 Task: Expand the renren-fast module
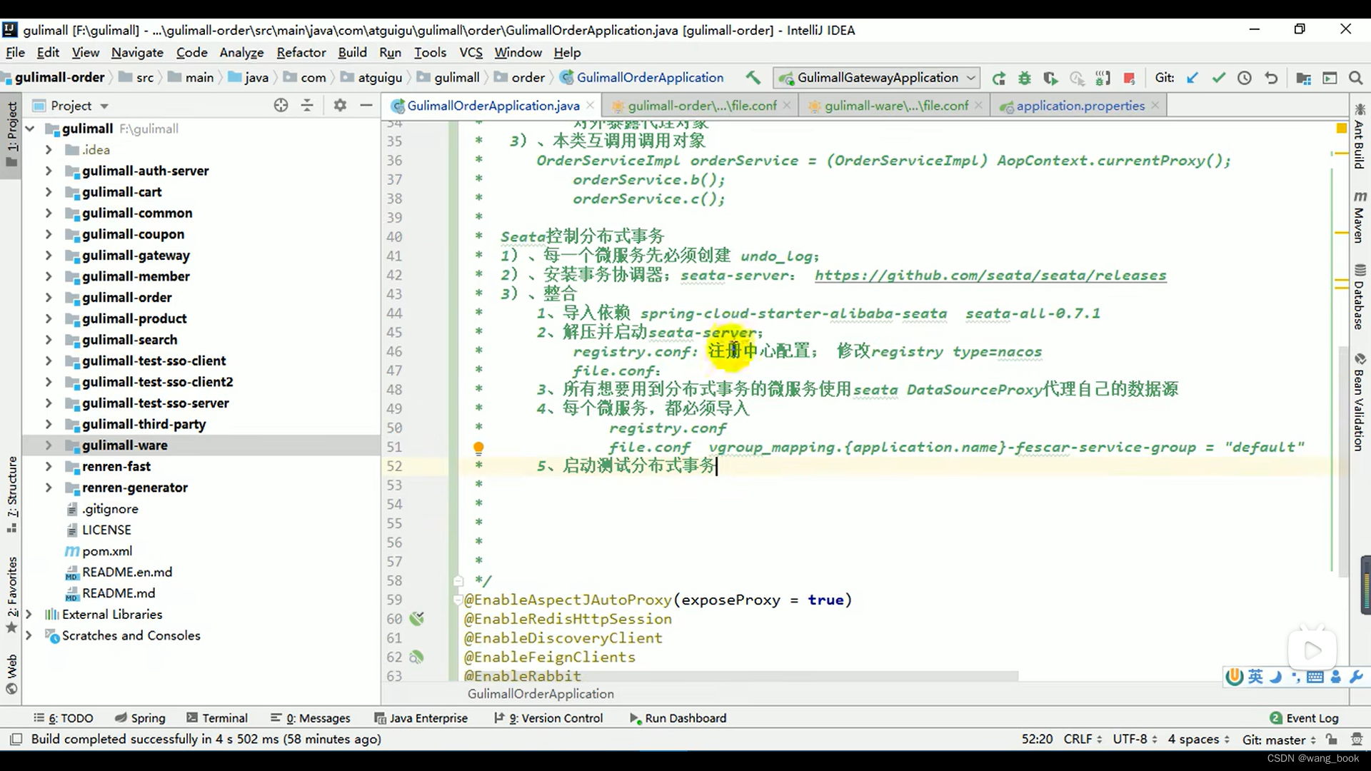click(x=49, y=467)
